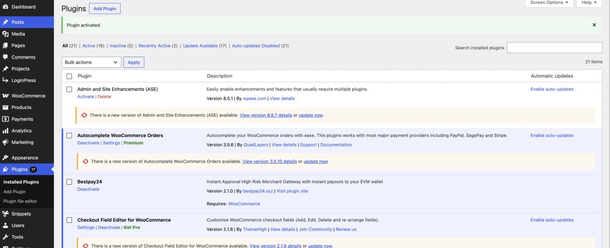Filter plugins by Update Available

click(x=205, y=46)
